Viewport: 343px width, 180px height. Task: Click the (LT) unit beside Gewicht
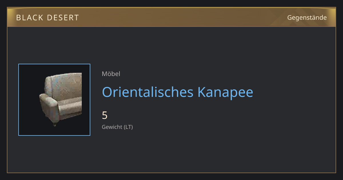(x=128, y=127)
